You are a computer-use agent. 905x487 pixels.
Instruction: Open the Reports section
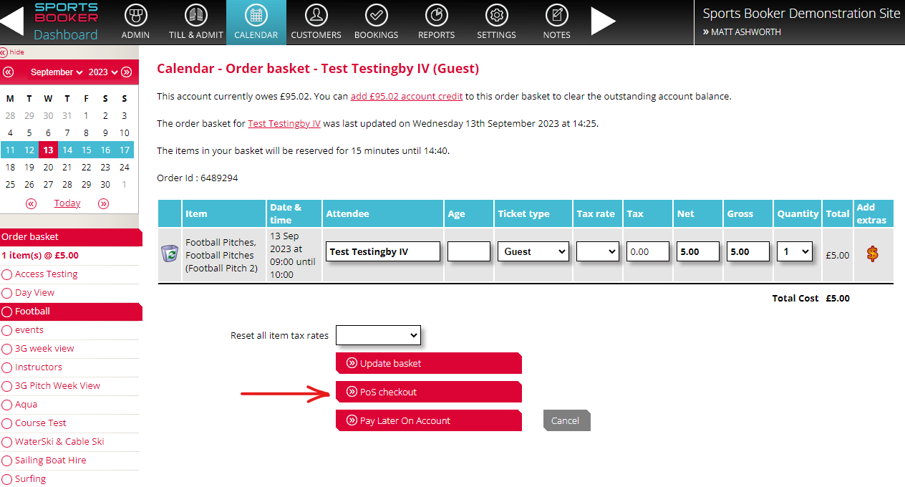[436, 22]
